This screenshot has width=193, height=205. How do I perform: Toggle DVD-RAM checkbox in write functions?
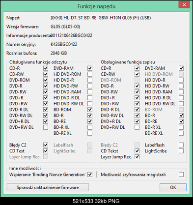181,68
